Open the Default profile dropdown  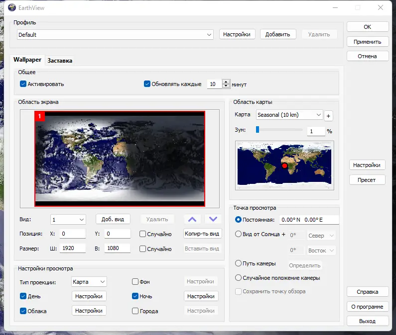point(115,34)
